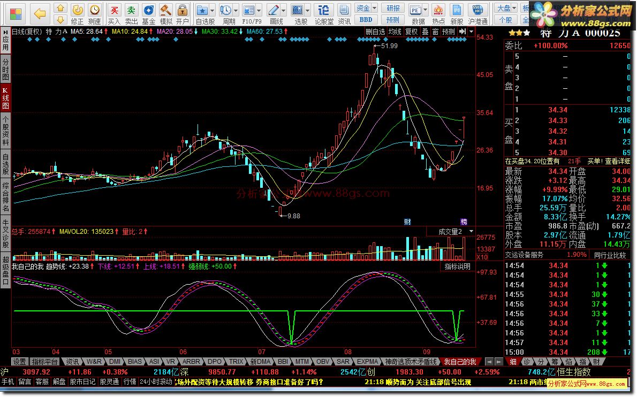The width and height of the screenshot is (637, 397).
Task: Expand the 数据 dropdown arrow
Action: 426,10
